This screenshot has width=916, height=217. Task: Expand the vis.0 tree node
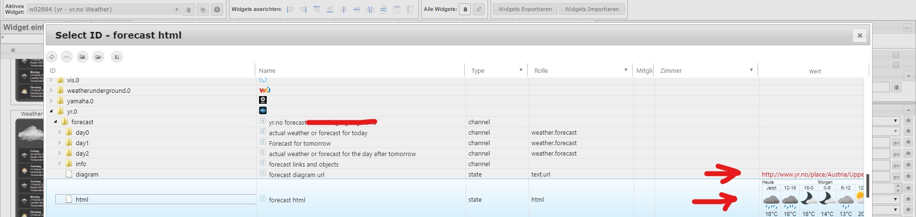[x=52, y=80]
